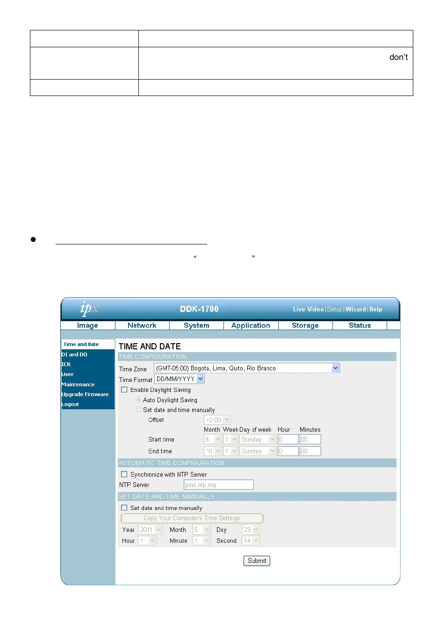Go to the Storage tab
This screenshot has height=634, width=446.
tap(305, 325)
